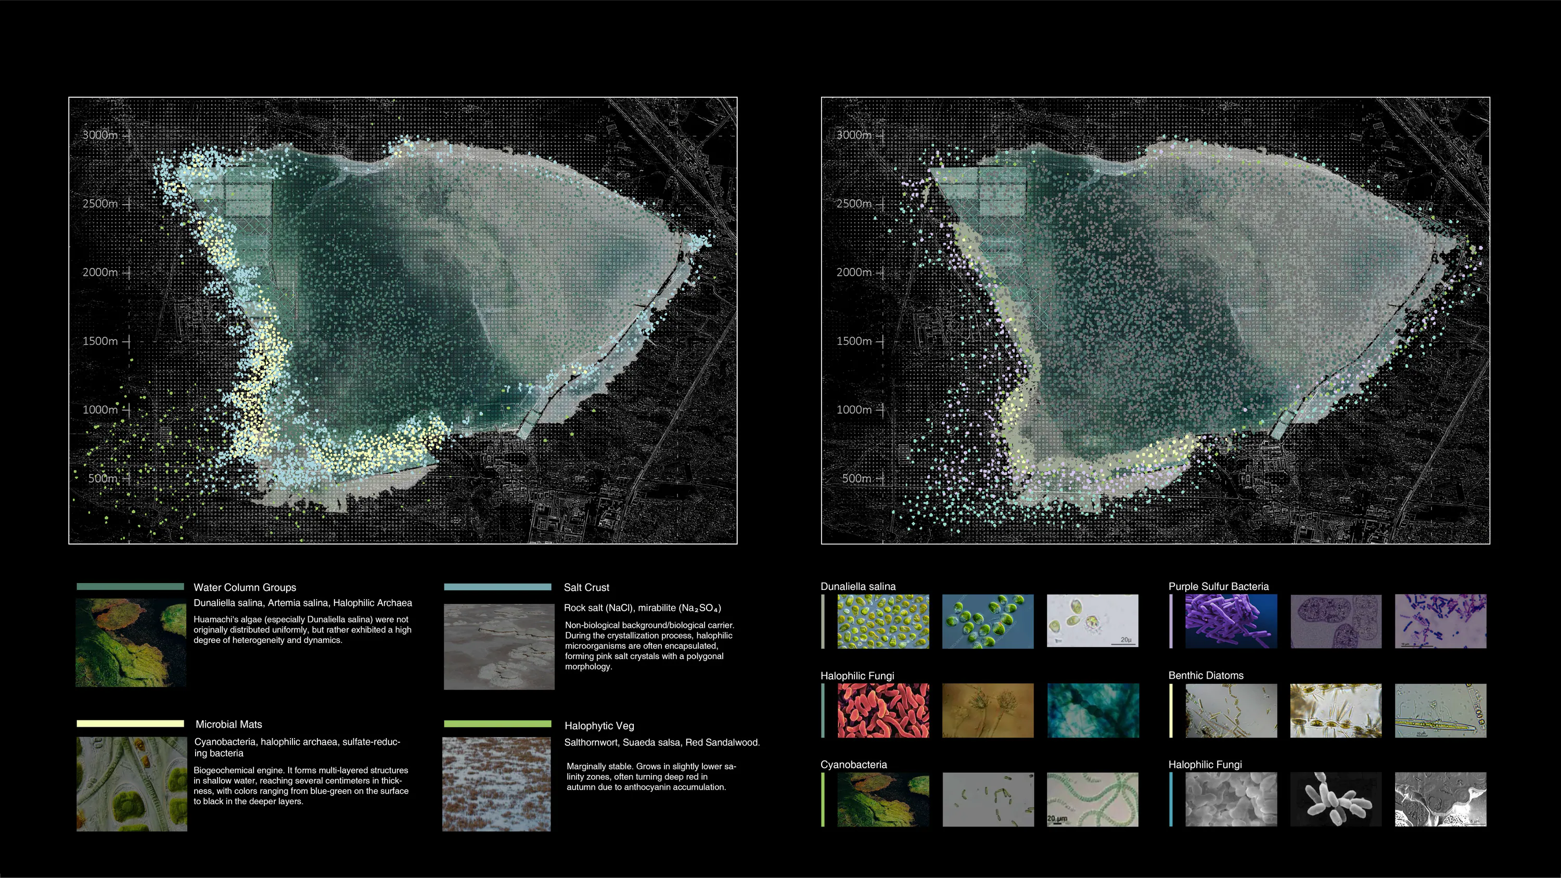The image size is (1561, 878).
Task: Select Dunaliella salina image with 20µ scale
Action: click(x=1093, y=621)
